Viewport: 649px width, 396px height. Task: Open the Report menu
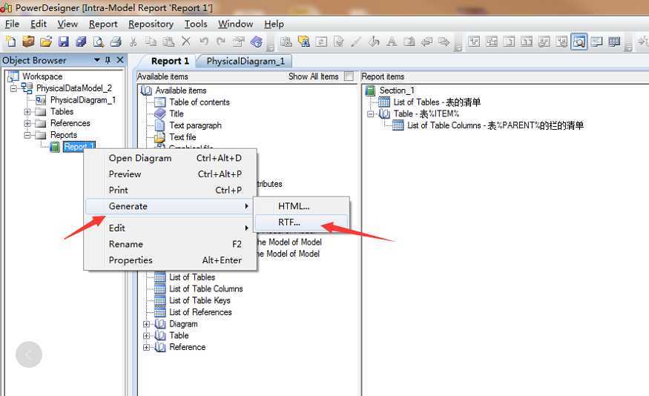(x=103, y=24)
